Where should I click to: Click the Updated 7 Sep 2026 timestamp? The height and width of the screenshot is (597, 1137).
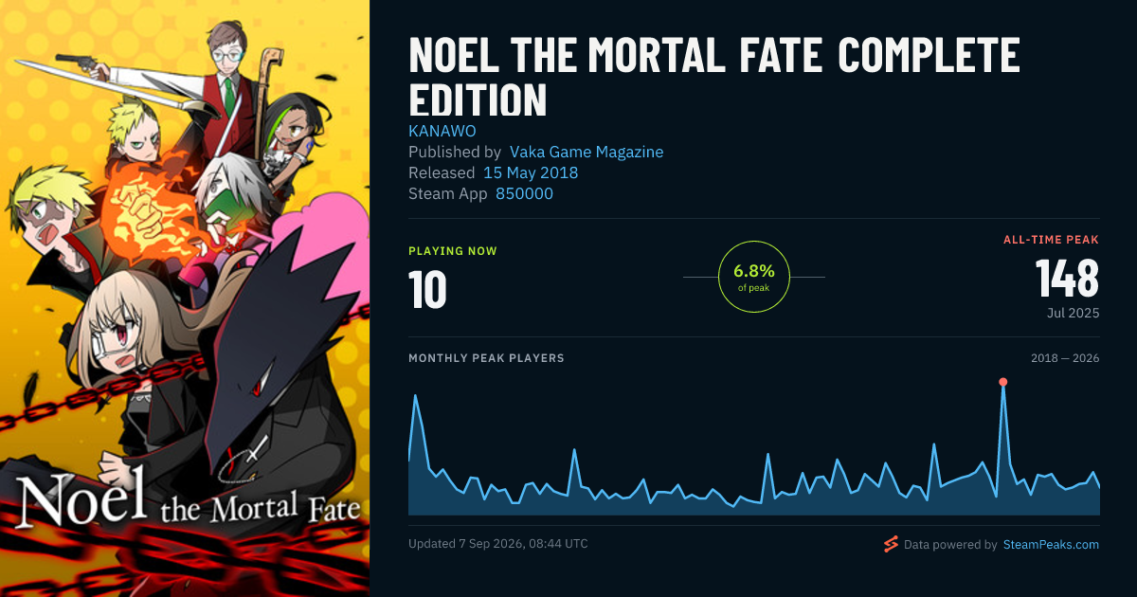[498, 544]
